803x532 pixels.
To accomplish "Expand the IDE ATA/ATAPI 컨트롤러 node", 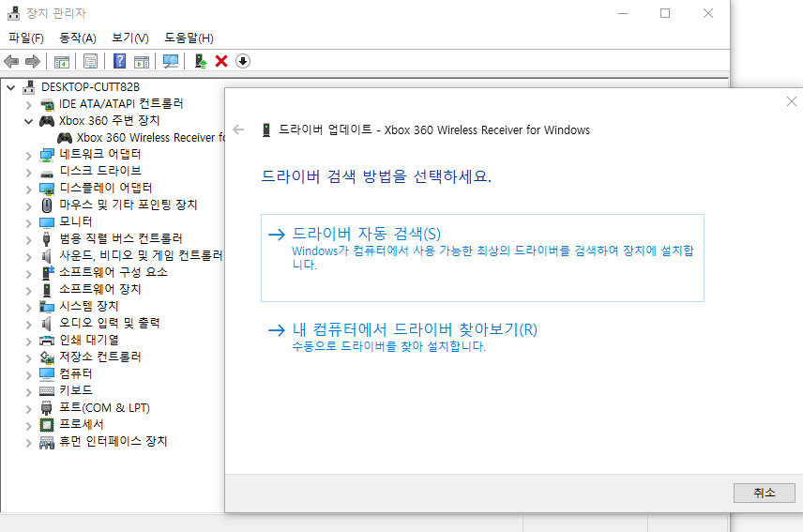I will 29,105.
